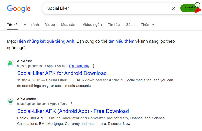
Task: Switch to the Hình ảnh tab
Action: [31, 25]
